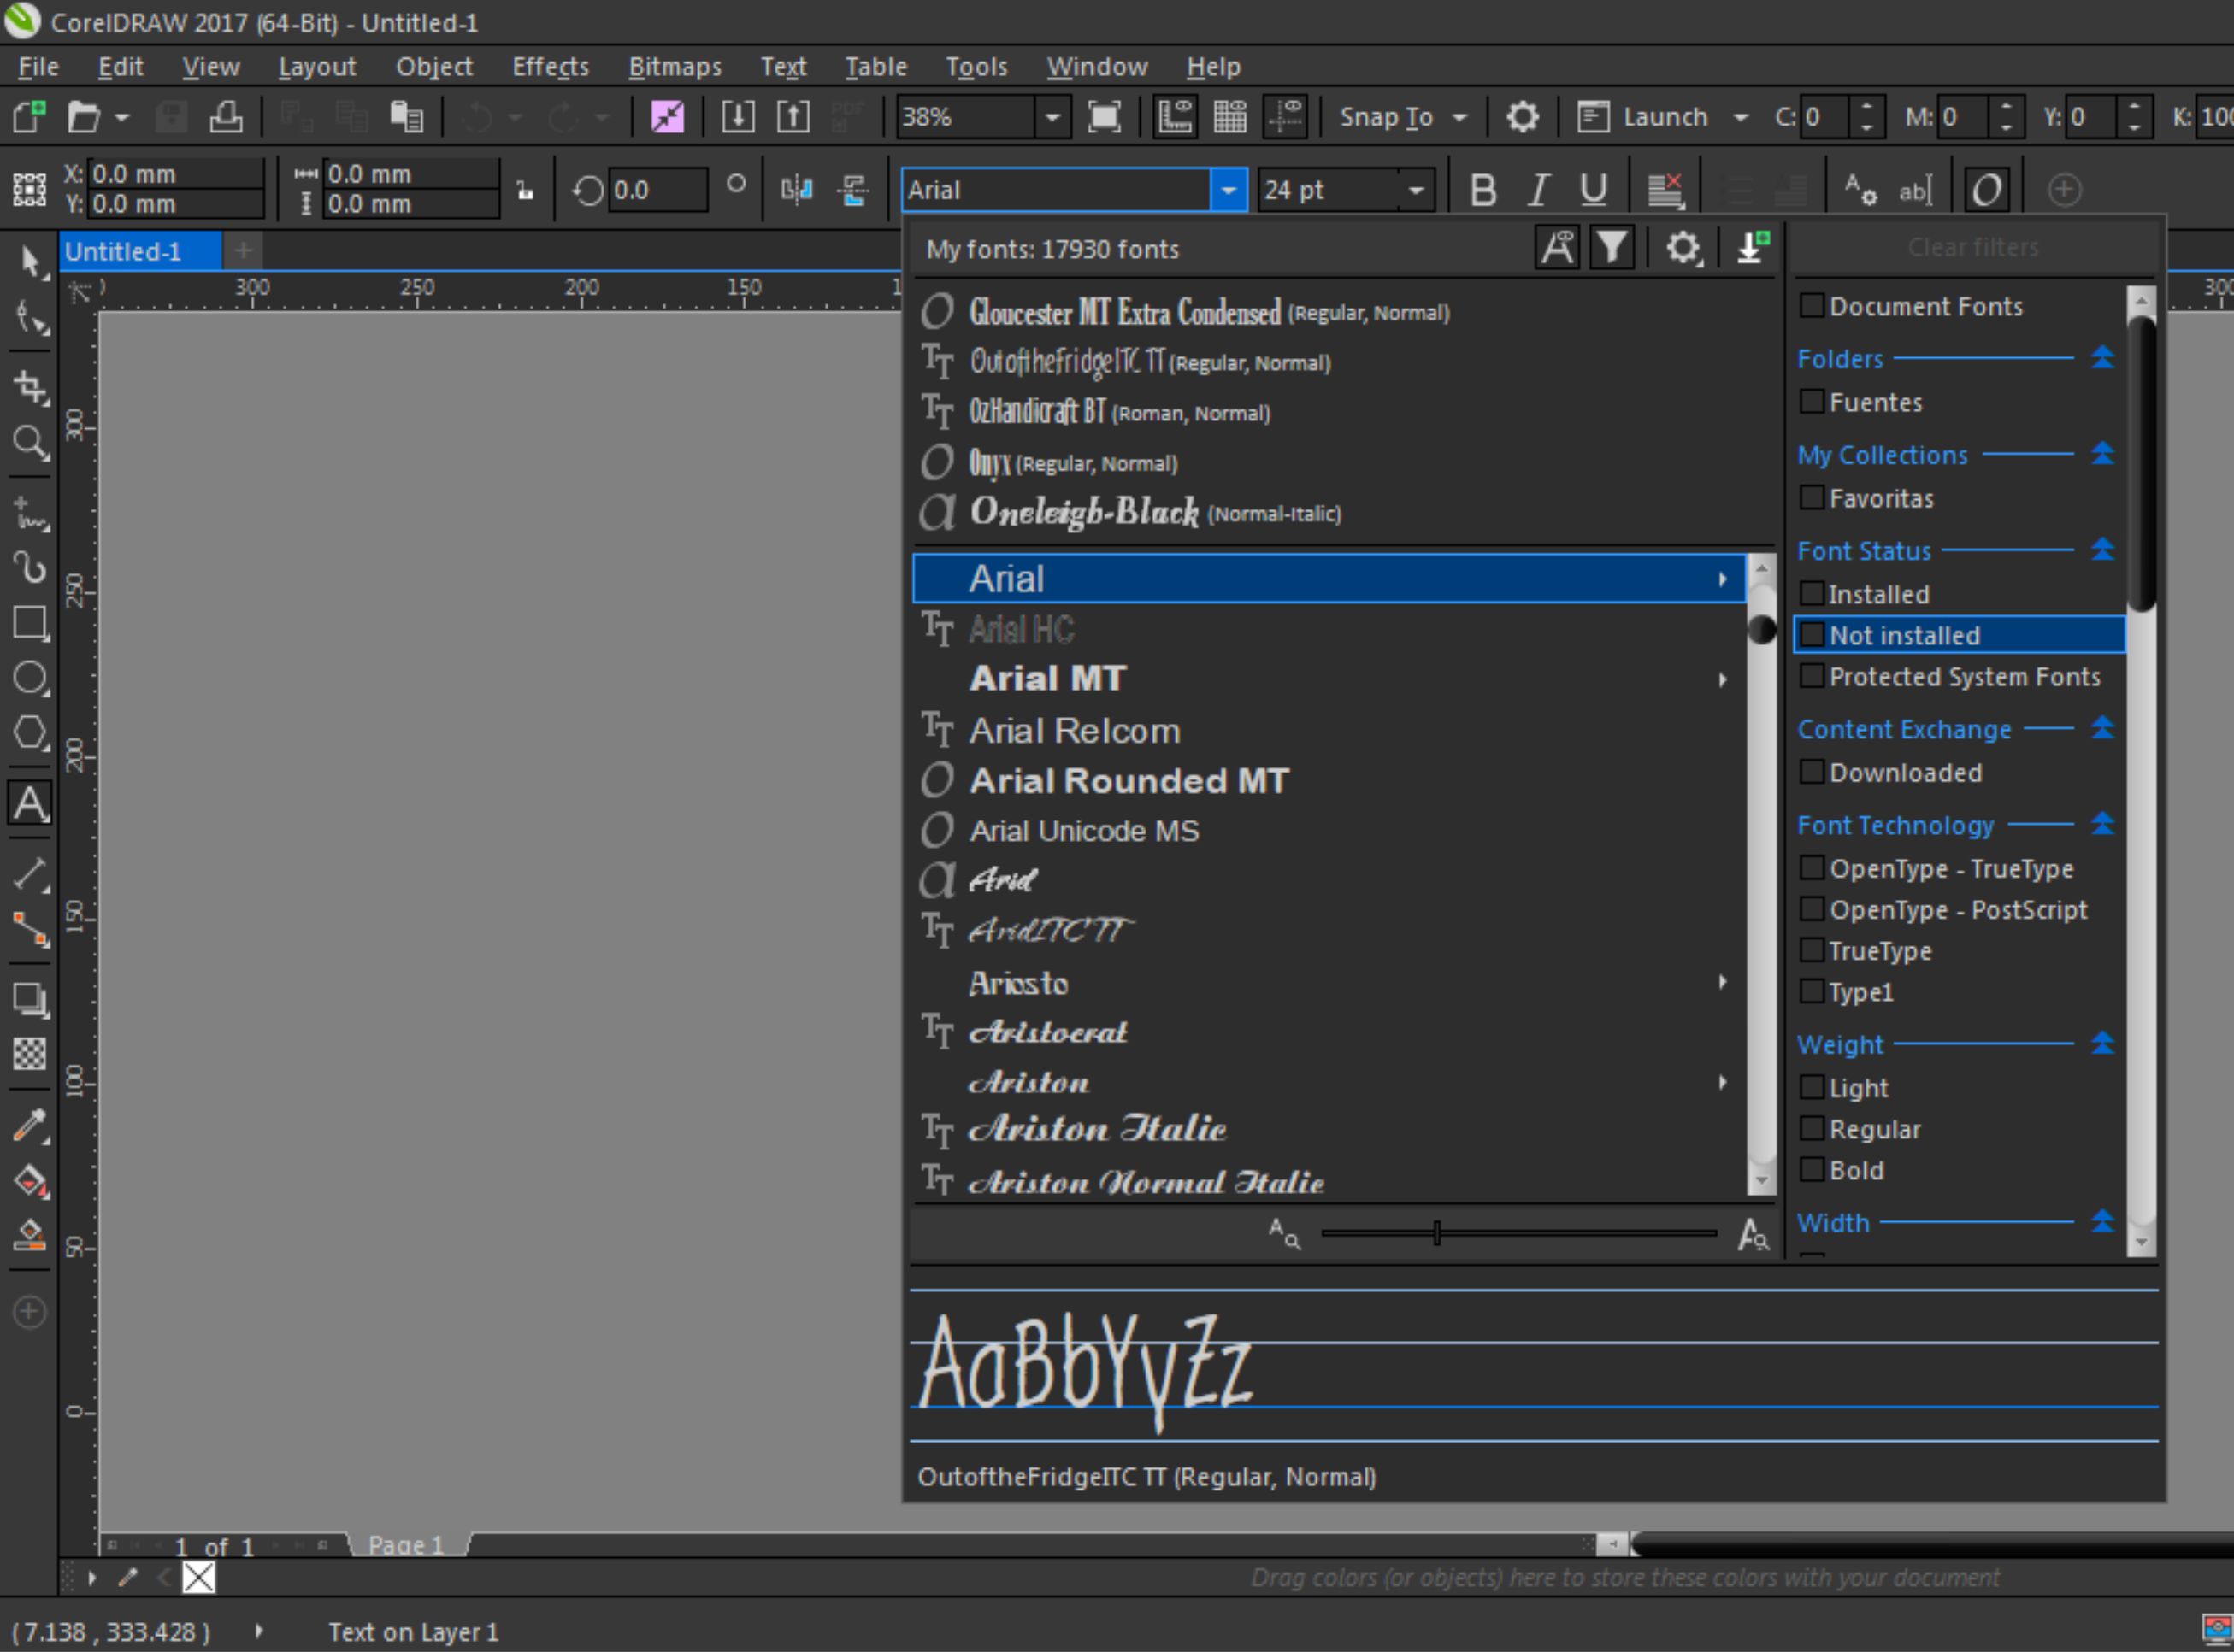Open the font size dropdown
This screenshot has height=1652, width=2234.
tap(1416, 189)
